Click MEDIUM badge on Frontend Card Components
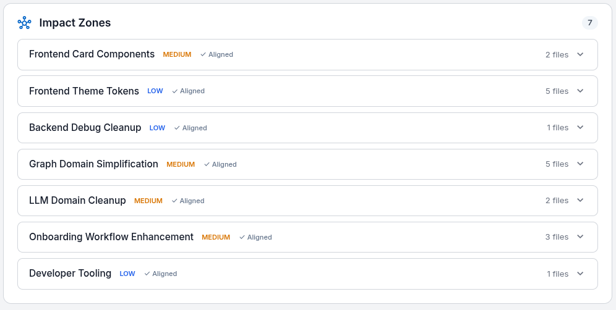616x310 pixels. point(177,54)
